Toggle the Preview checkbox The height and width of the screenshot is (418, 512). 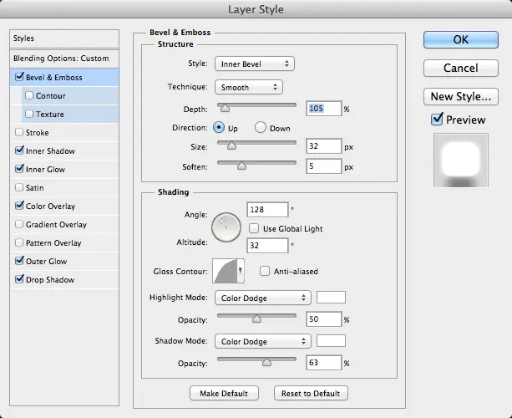pos(437,120)
